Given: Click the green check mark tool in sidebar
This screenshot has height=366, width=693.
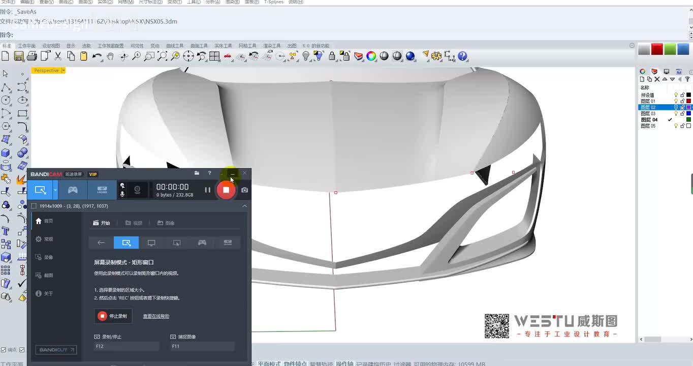Looking at the screenshot, I should click(x=22, y=283).
